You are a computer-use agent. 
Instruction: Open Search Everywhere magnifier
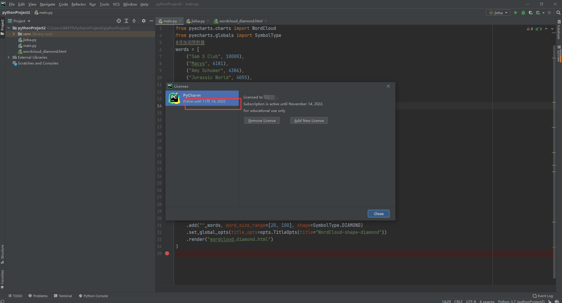tap(558, 13)
